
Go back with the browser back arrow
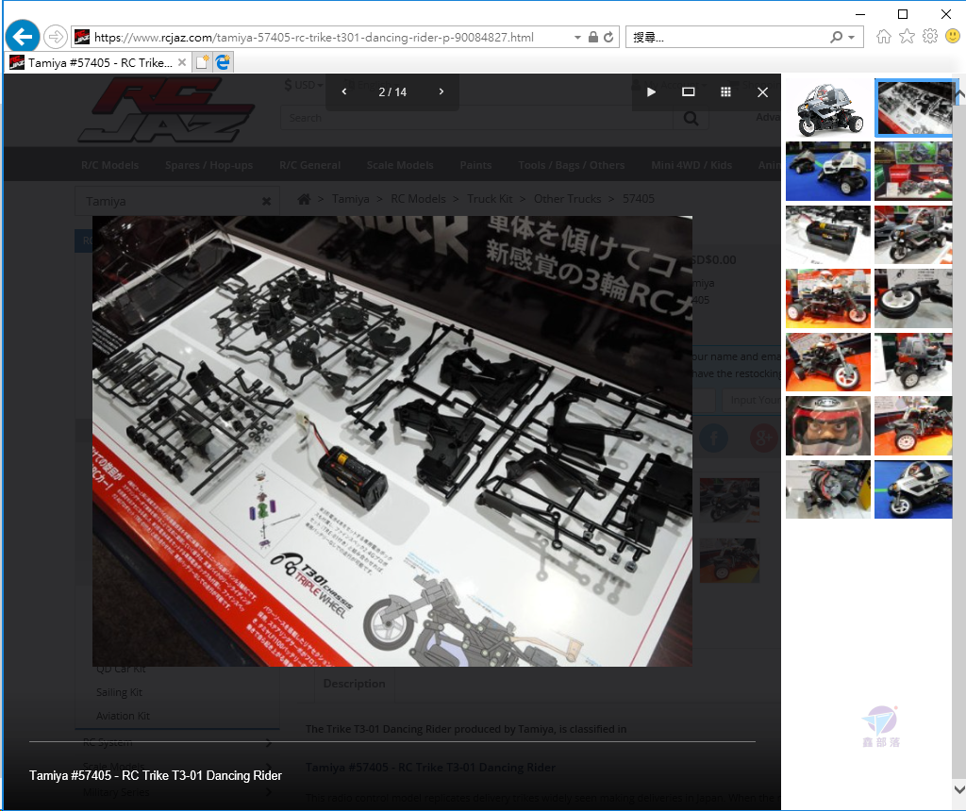click(23, 37)
